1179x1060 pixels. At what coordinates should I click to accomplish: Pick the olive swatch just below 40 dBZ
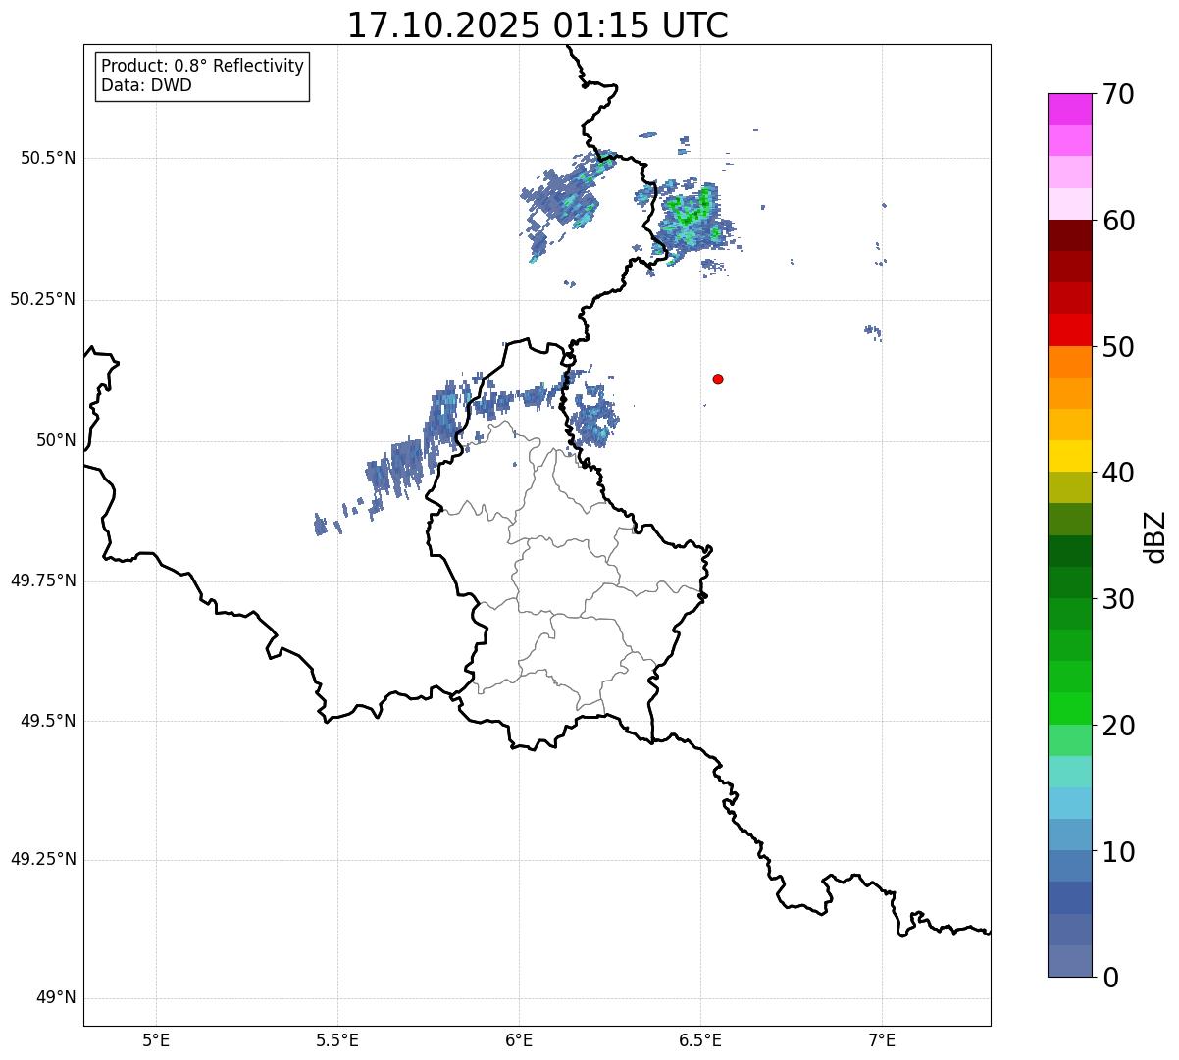1069,487
